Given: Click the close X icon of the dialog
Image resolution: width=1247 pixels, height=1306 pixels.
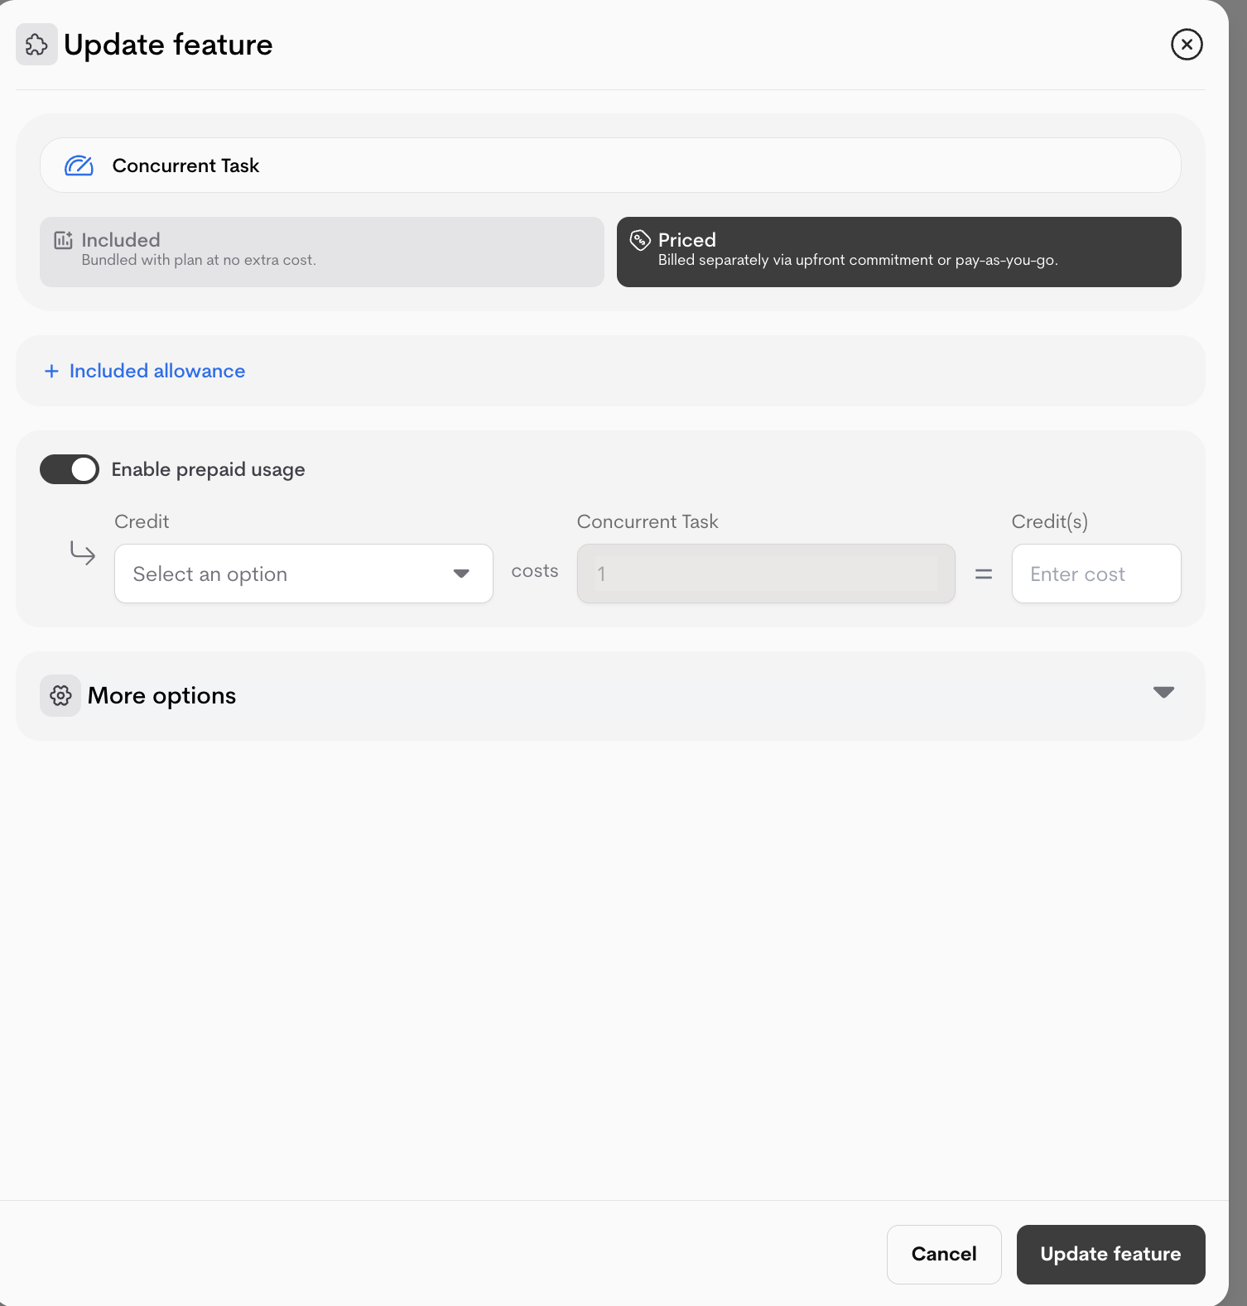Looking at the screenshot, I should point(1187,45).
